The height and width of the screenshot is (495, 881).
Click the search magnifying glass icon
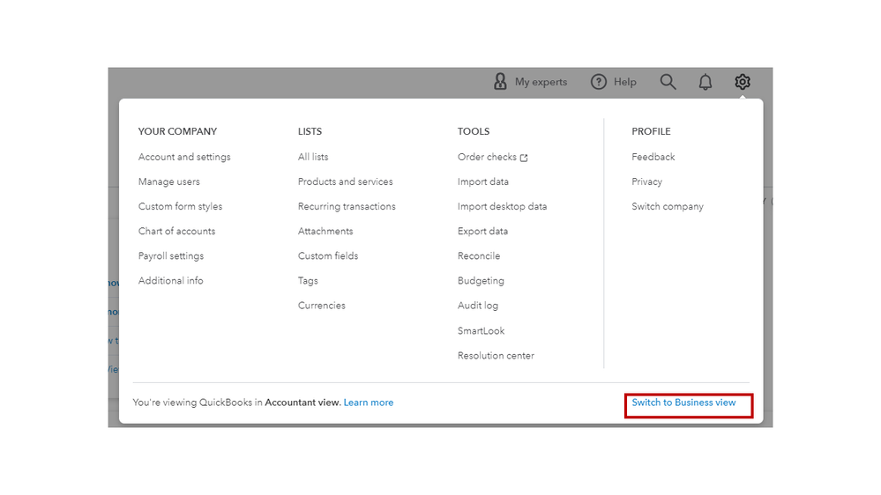point(668,82)
